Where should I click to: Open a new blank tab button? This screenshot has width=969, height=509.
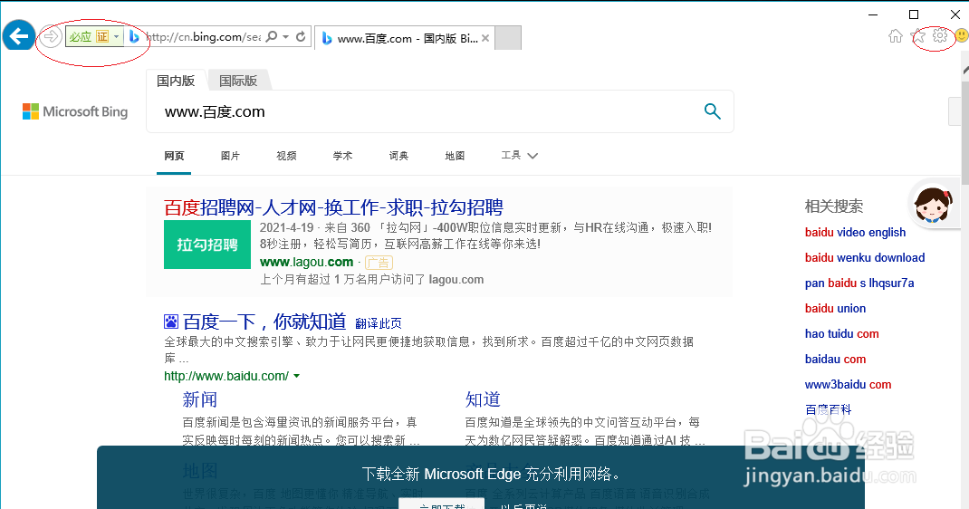pos(508,38)
